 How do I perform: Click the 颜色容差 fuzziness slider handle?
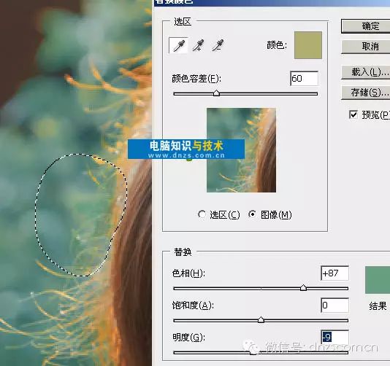(216, 93)
